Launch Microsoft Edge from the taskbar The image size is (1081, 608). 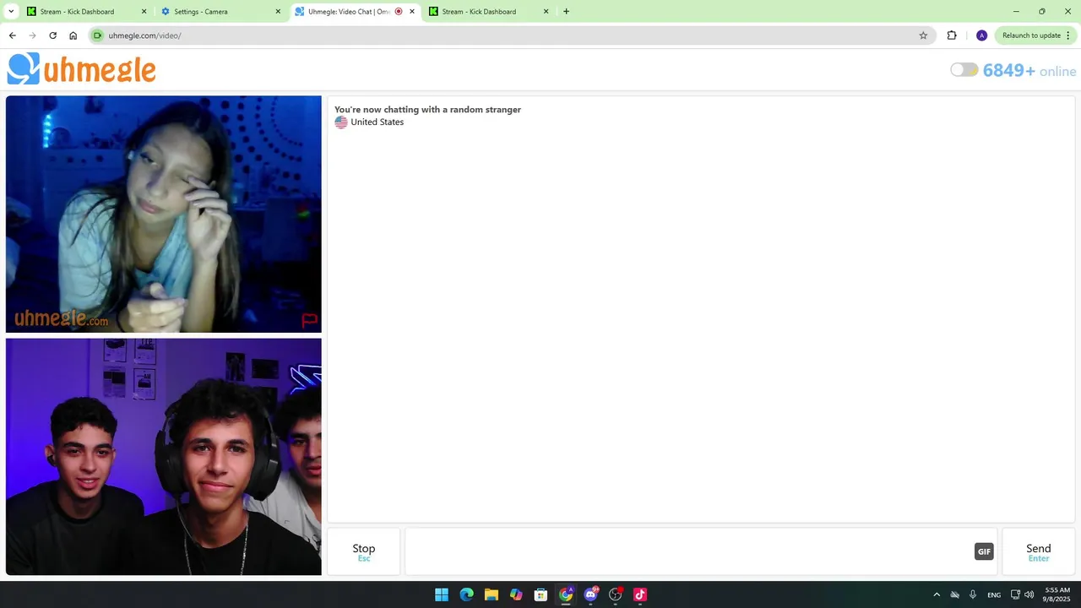point(466,594)
